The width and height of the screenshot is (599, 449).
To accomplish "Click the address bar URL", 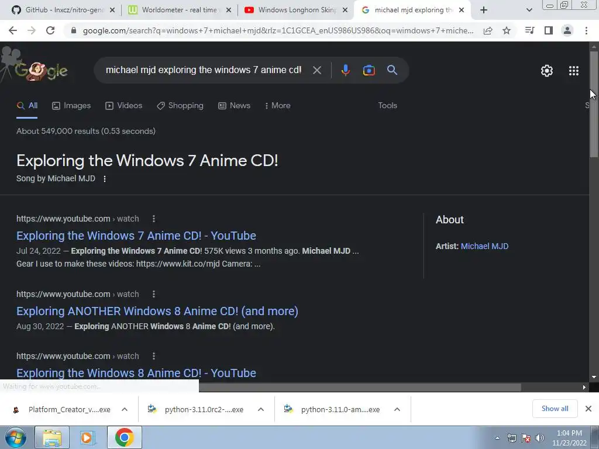I will [278, 30].
